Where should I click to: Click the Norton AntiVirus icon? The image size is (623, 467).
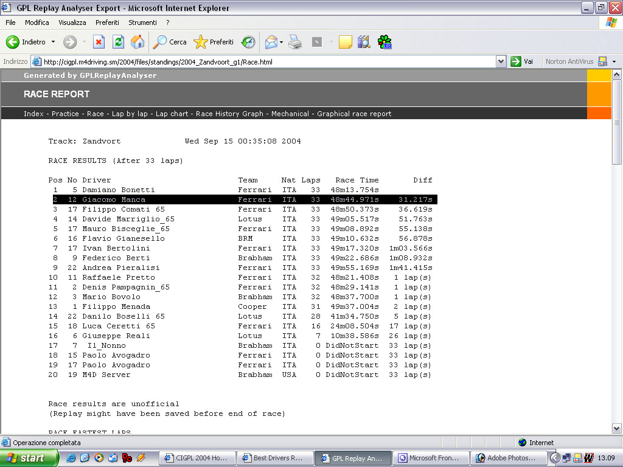pos(603,61)
